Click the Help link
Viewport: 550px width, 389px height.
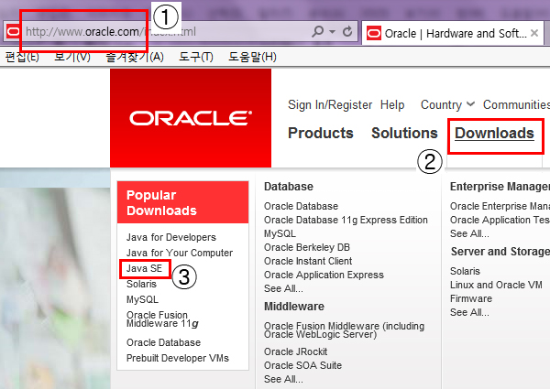[x=392, y=104]
